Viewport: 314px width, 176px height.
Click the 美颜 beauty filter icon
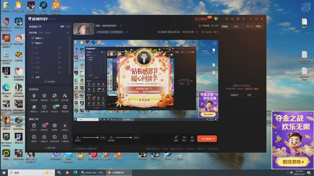[x=176, y=137]
